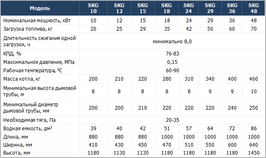This screenshot has width=266, height=158.
Task: Select the SKG 10 column header
Action: pos(93,8)
